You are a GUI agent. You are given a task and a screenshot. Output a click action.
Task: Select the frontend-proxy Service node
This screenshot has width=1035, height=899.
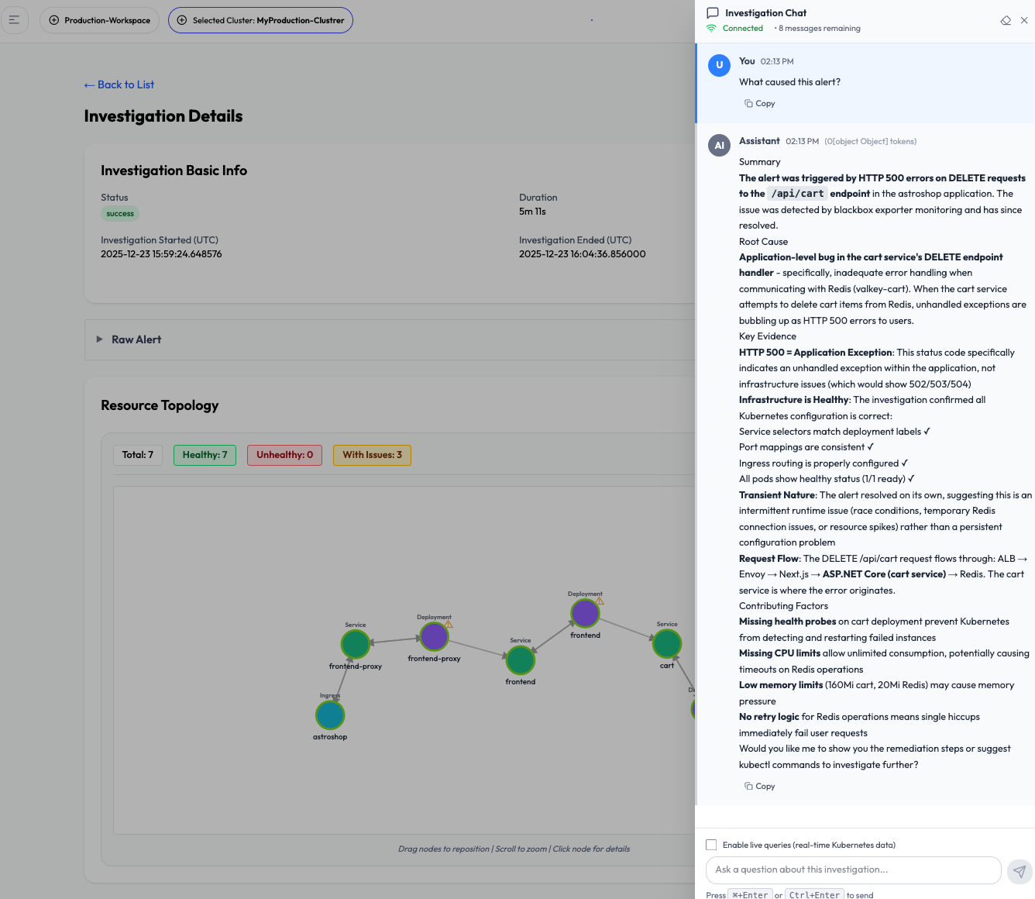coord(356,644)
